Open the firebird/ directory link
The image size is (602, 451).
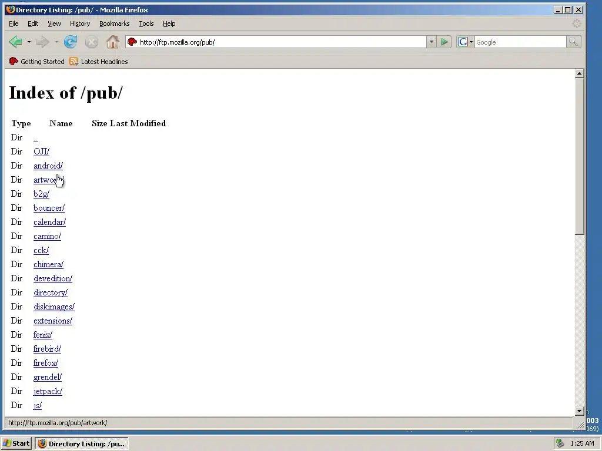click(47, 349)
